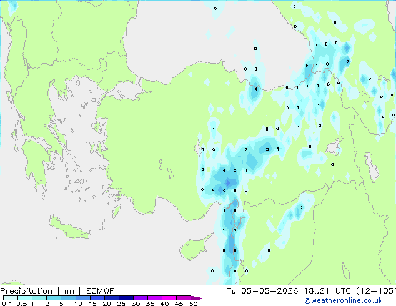Click the precipitation value '4' on the map
Image resolution: width=396 pixels, height=306 pixels.
[256, 89]
